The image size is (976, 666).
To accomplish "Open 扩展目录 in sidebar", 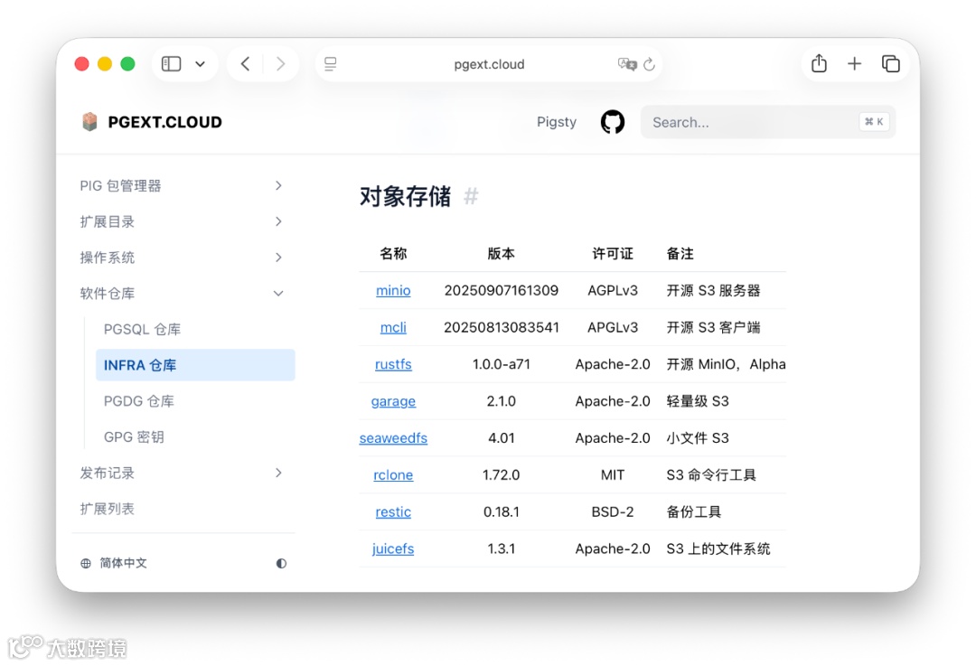I will 107,221.
